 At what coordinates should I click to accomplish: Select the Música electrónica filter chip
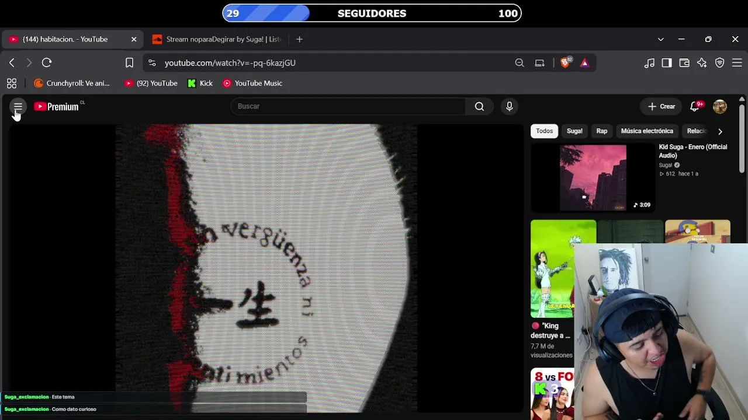click(x=647, y=131)
